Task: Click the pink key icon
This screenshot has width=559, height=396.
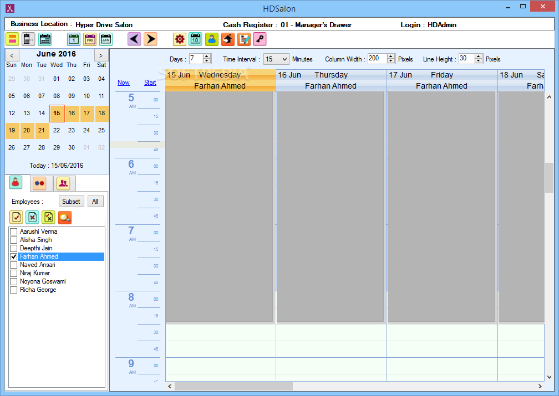Action: tap(260, 39)
